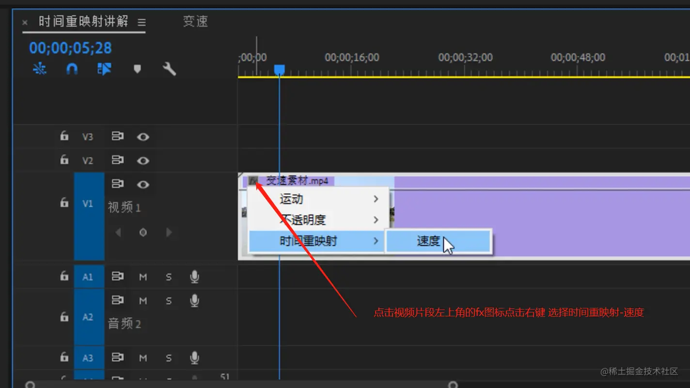The image size is (690, 388).
Task: Click the time ruler at 00;00;16;00
Action: (x=352, y=58)
